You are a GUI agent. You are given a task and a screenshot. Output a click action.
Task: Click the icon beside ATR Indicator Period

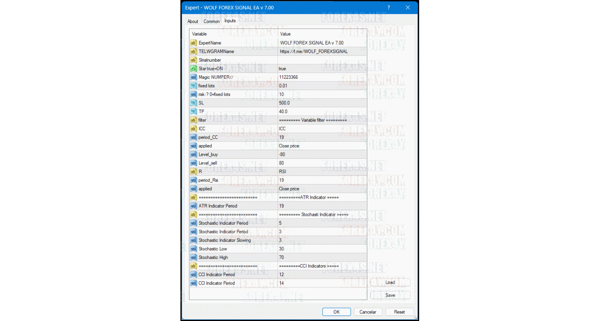[193, 206]
